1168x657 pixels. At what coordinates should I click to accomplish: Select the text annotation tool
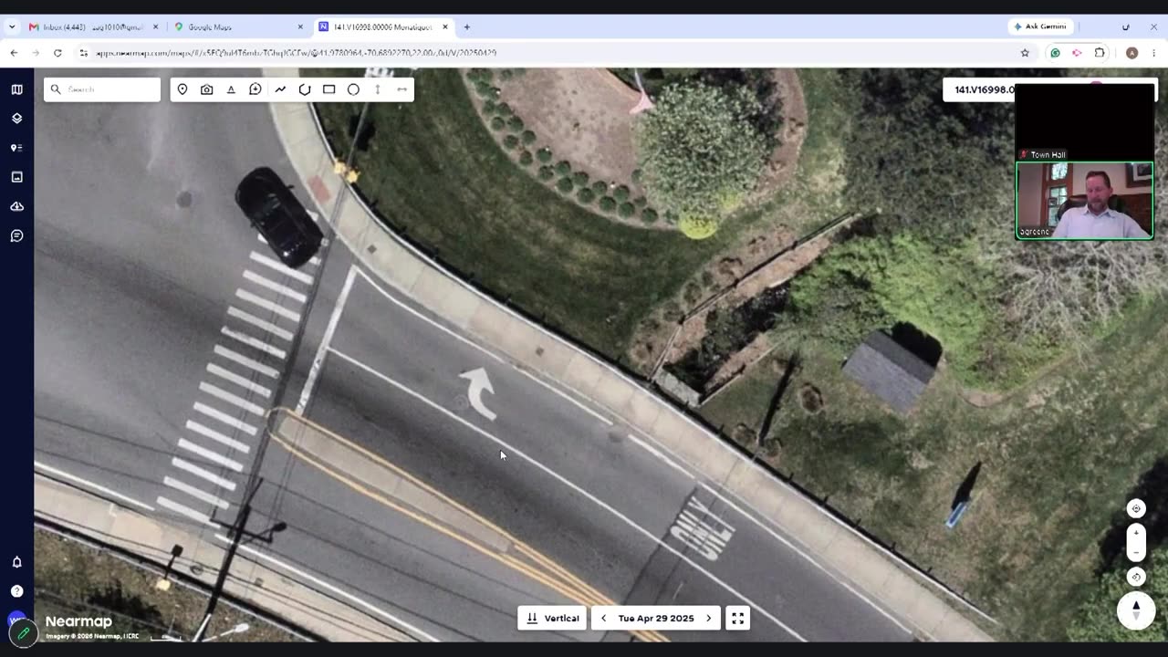coord(231,89)
